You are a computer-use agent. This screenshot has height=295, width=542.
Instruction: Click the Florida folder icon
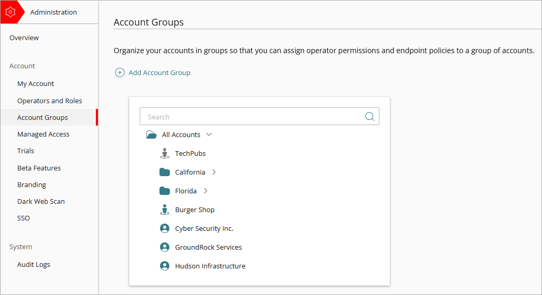[x=165, y=191]
